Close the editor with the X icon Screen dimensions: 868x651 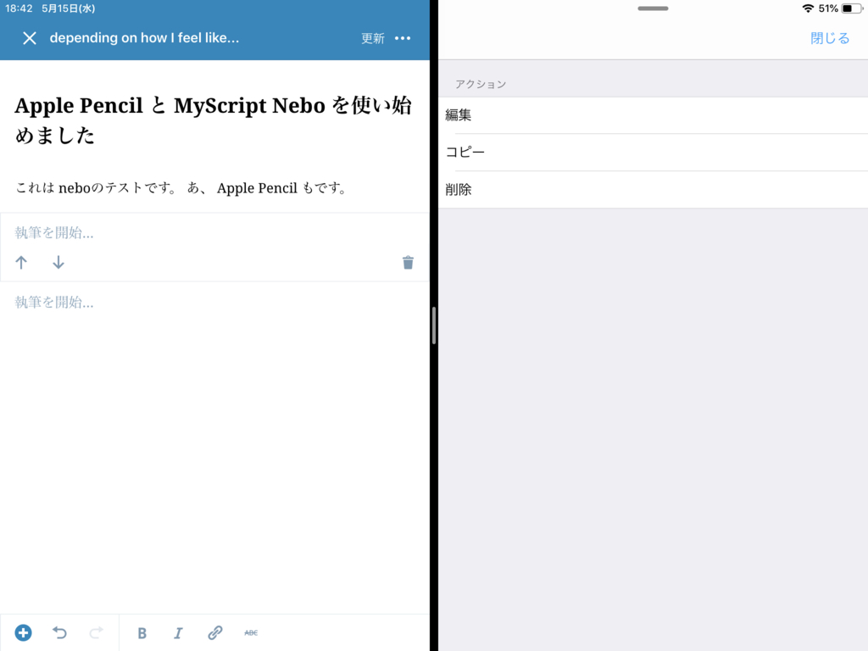pos(30,38)
